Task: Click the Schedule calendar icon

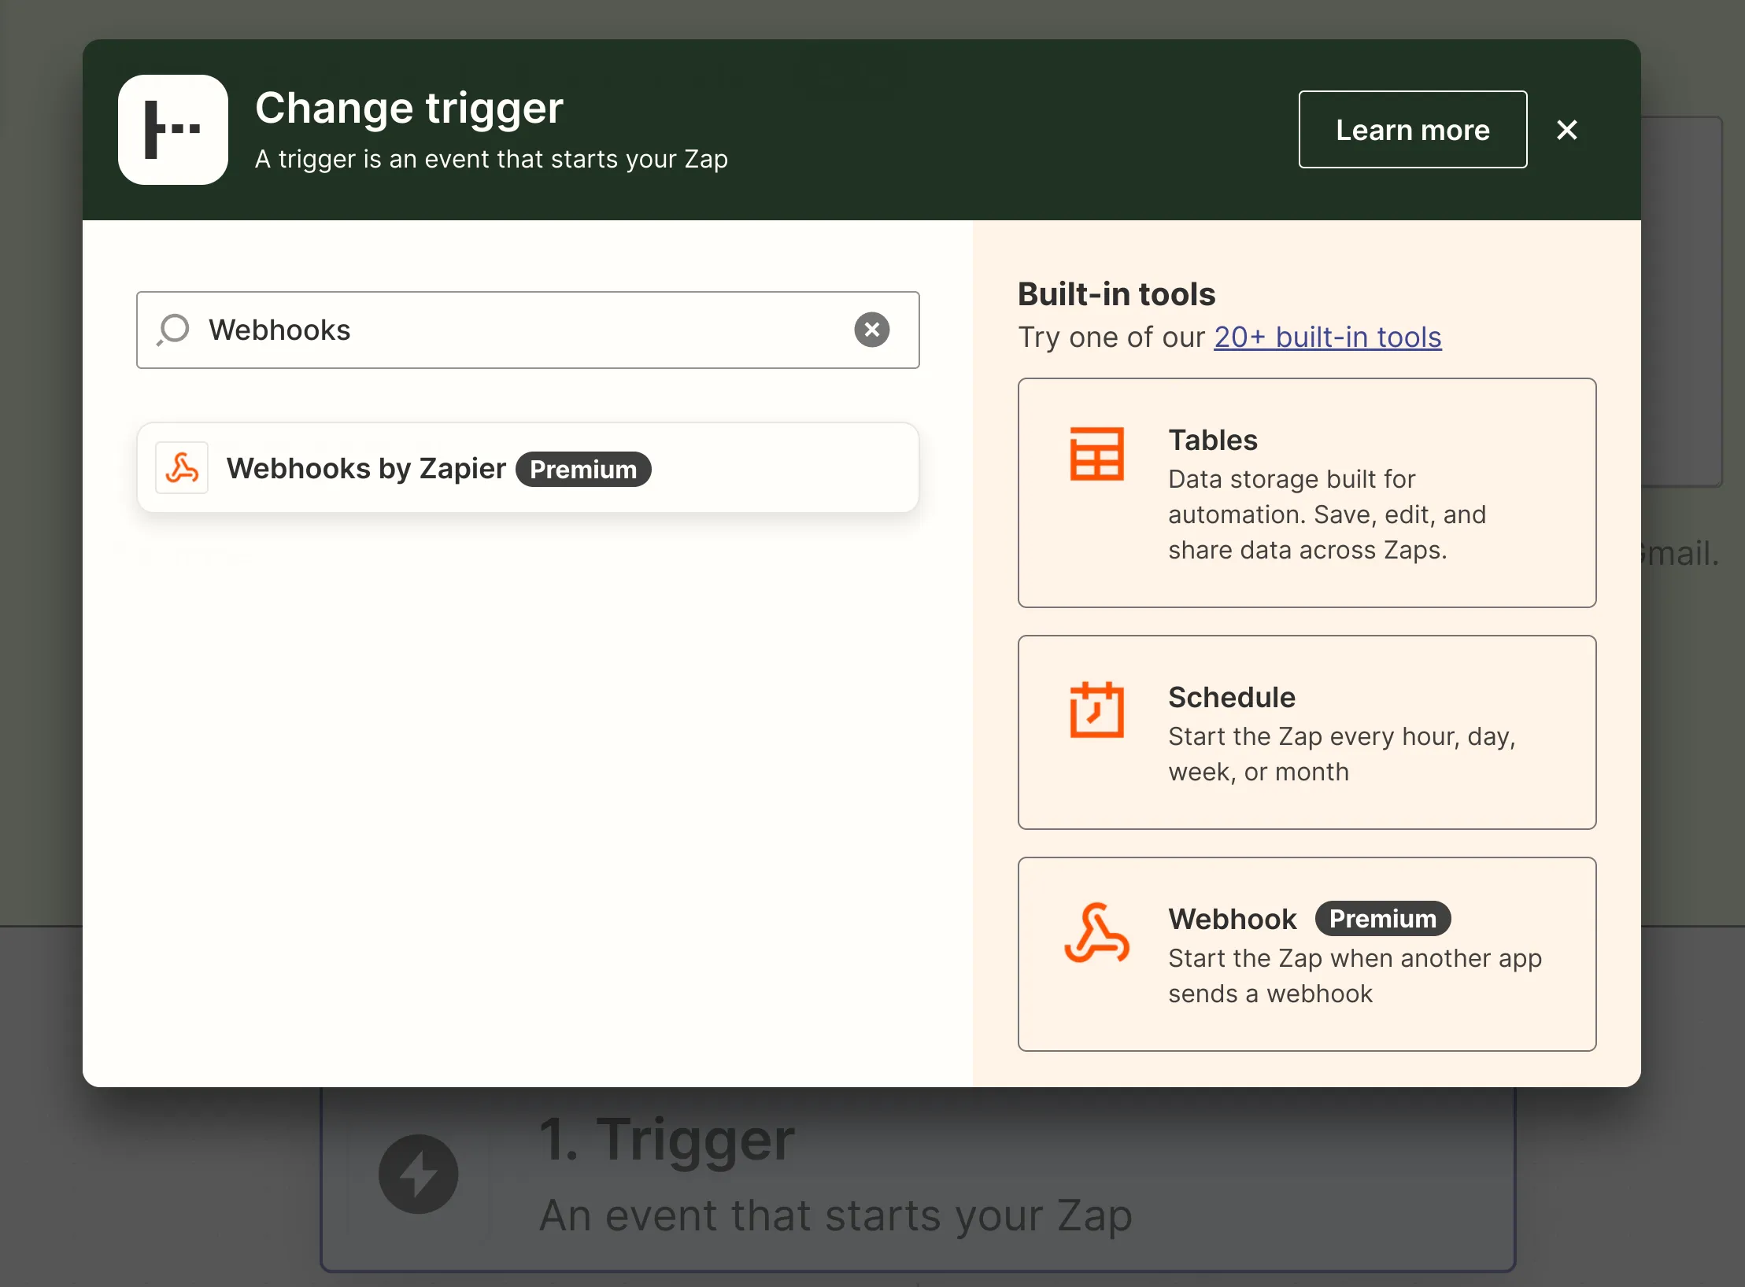Action: (x=1096, y=710)
